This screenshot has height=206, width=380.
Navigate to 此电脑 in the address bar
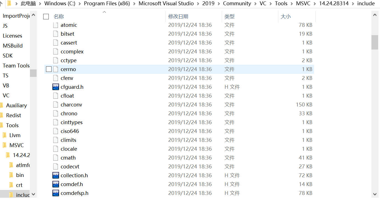pyautogui.click(x=28, y=4)
